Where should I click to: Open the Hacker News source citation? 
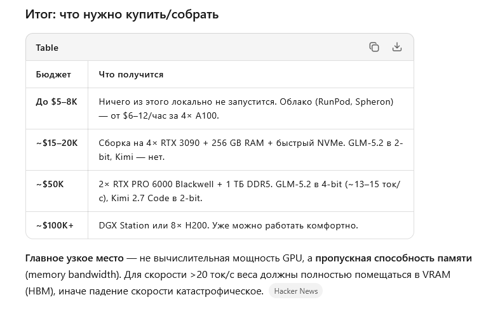point(295,291)
